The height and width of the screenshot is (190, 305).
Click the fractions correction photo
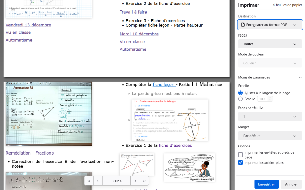click(x=49, y=181)
